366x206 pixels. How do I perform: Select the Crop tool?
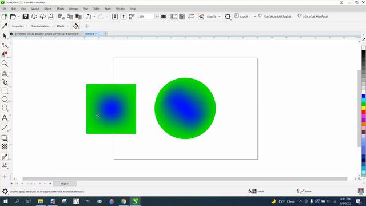click(x=5, y=54)
